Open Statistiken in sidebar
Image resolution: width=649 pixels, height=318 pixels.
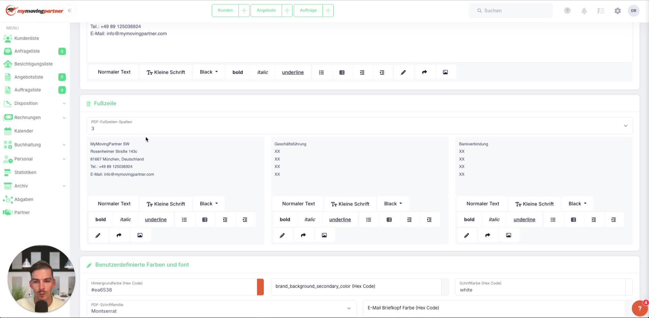[25, 172]
